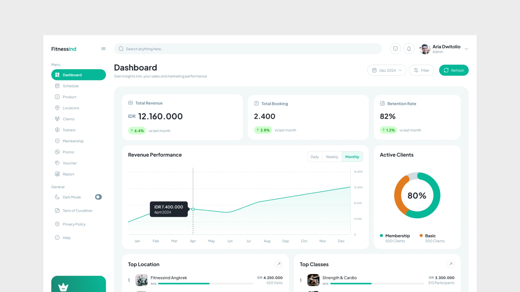Click Strength & Cardio 40% progress bar
520x292 pixels.
click(377, 284)
